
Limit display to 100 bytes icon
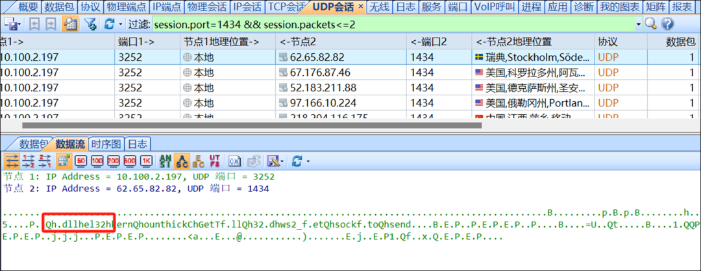pyautogui.click(x=97, y=160)
